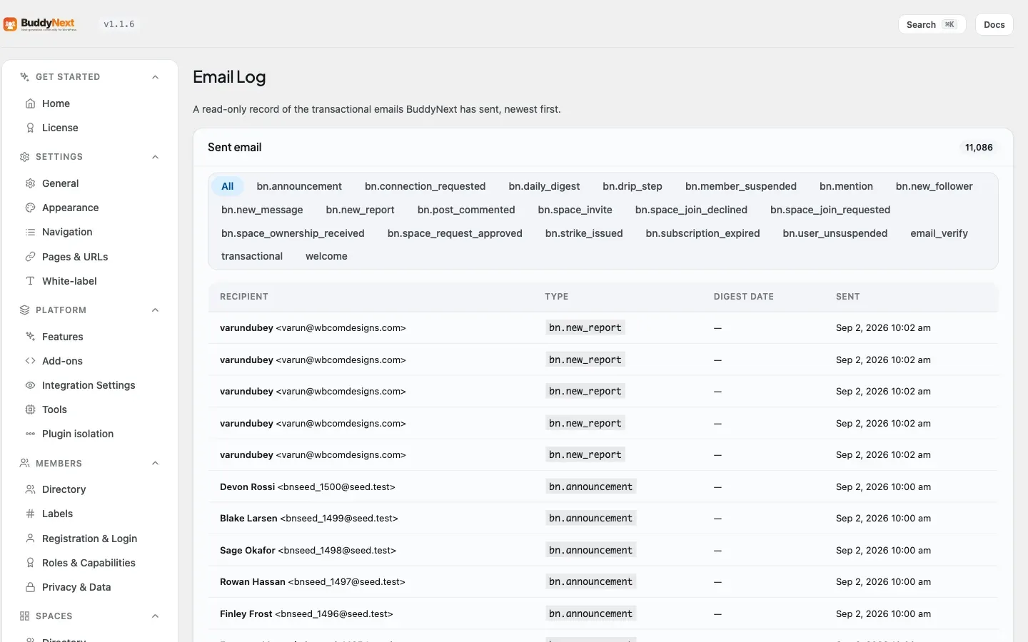
Task: Click the Registration & Login person icon
Action: (30, 539)
